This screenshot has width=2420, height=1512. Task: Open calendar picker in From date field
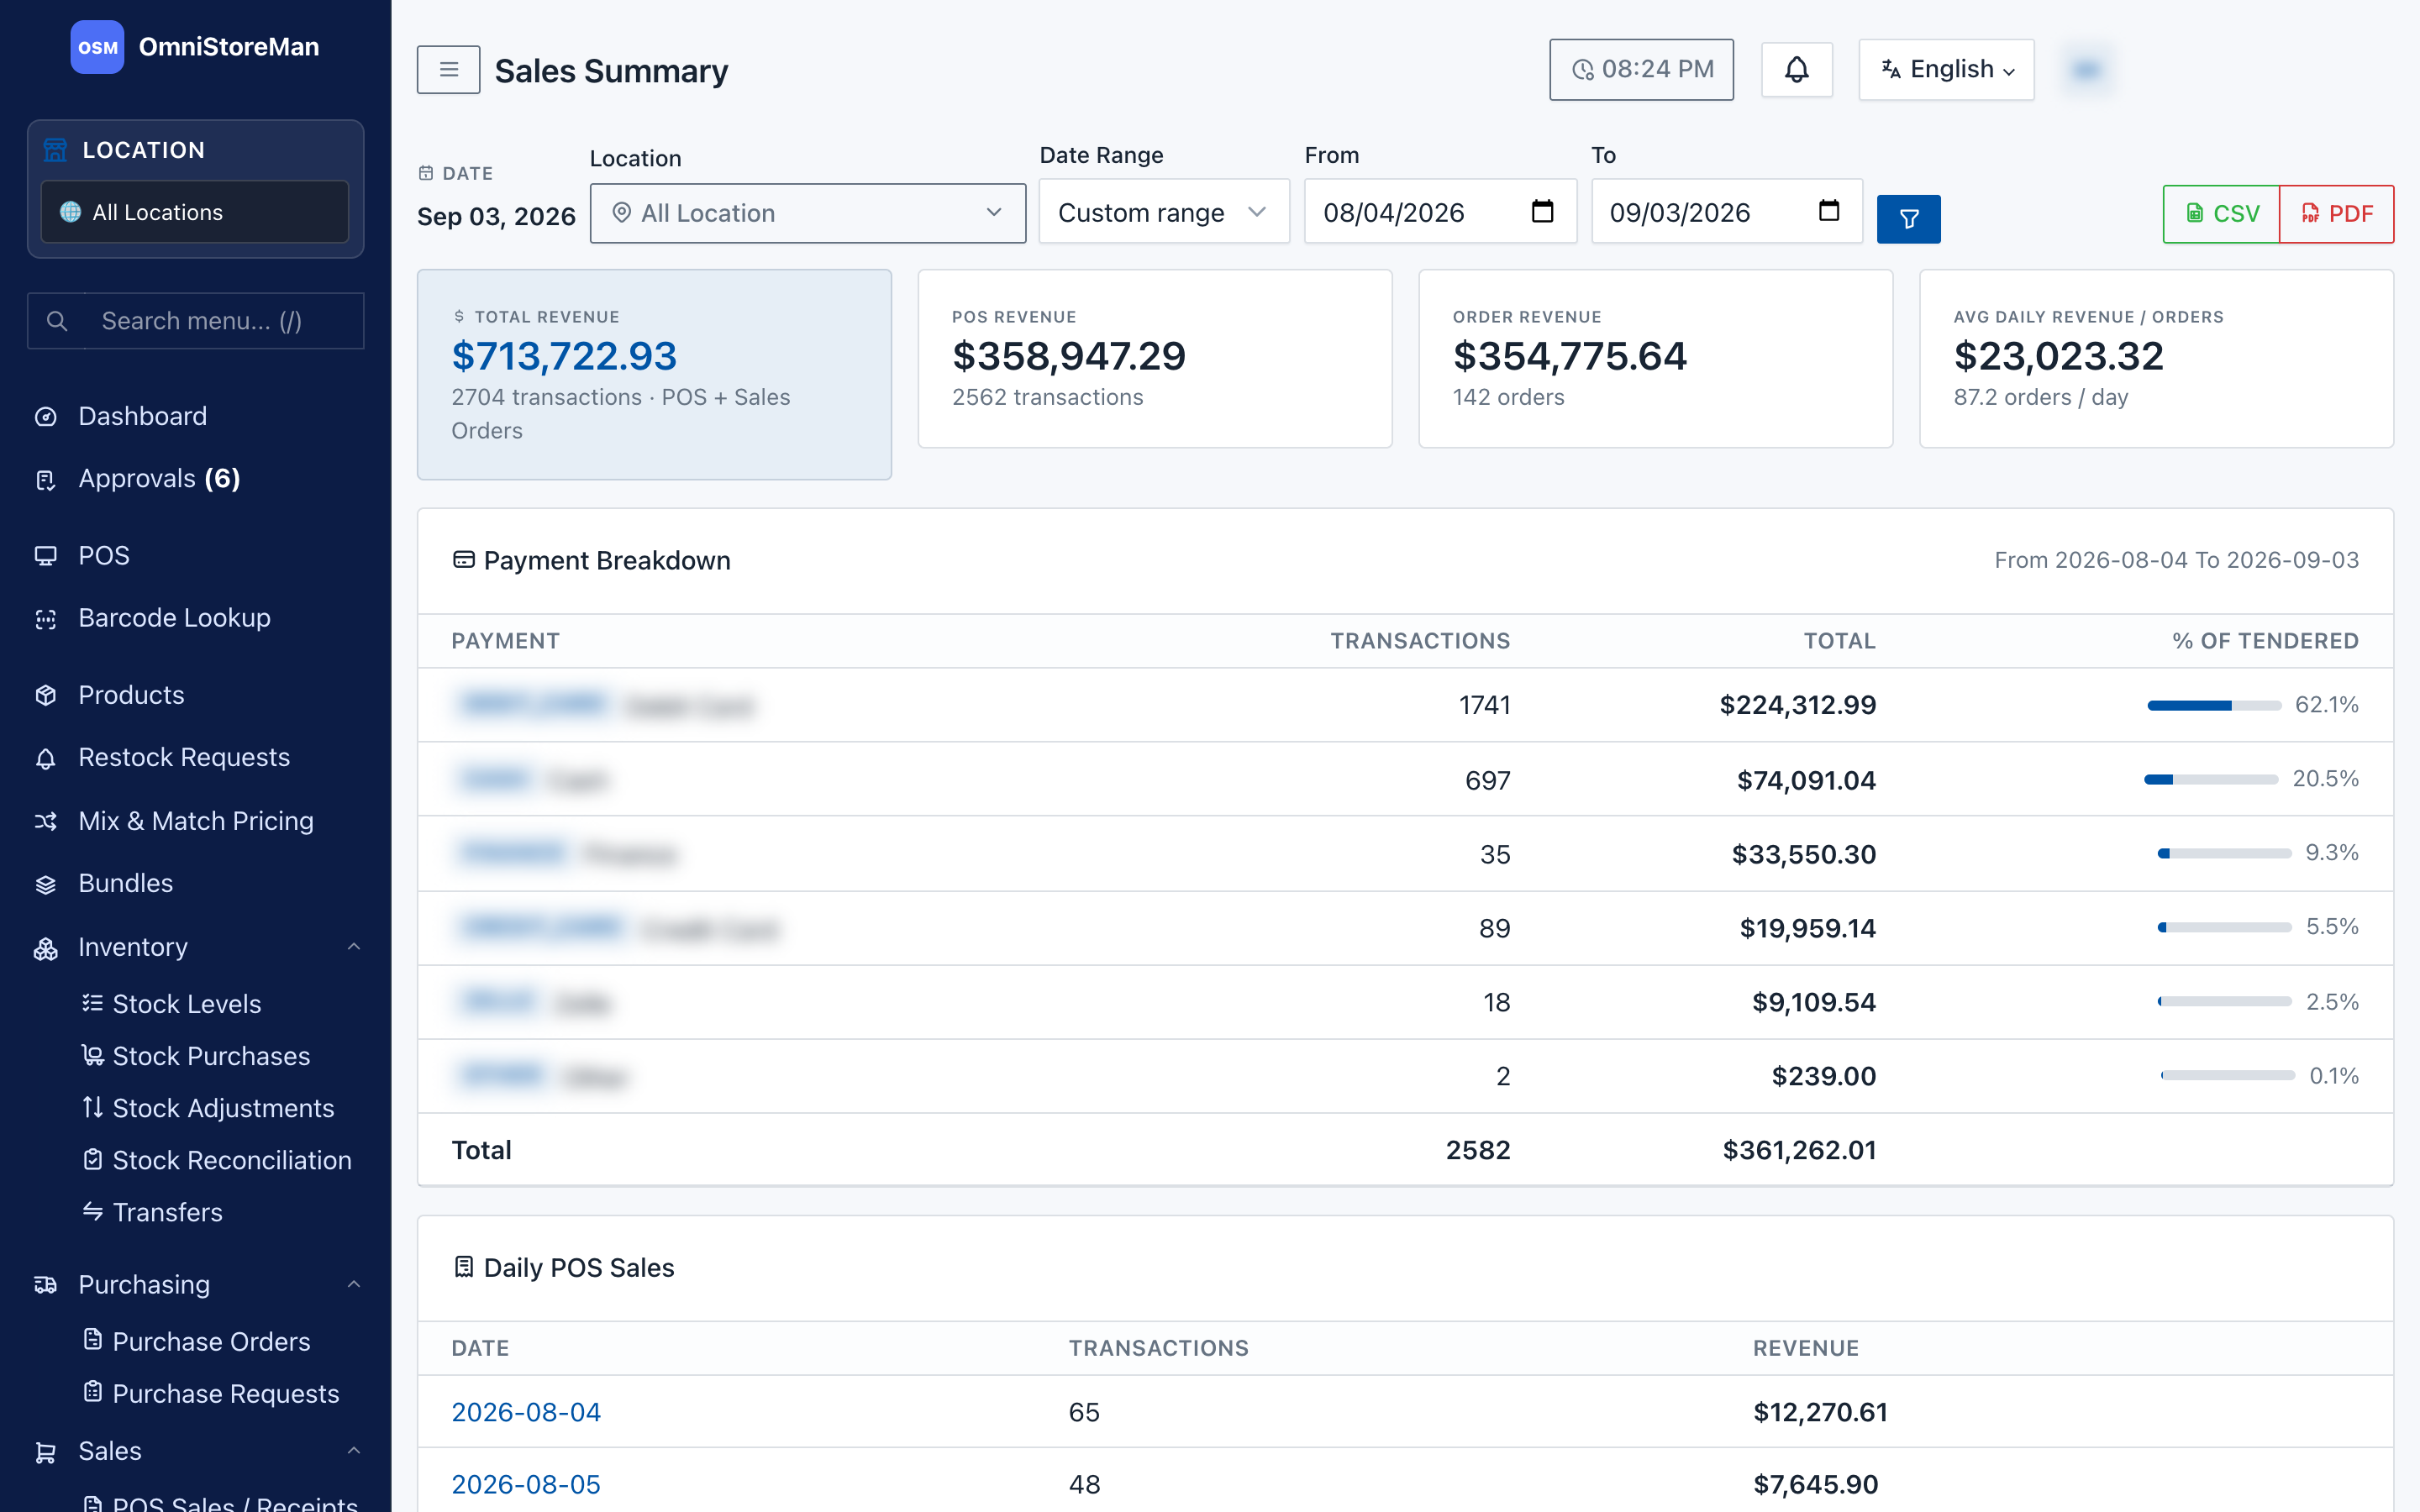pyautogui.click(x=1542, y=211)
